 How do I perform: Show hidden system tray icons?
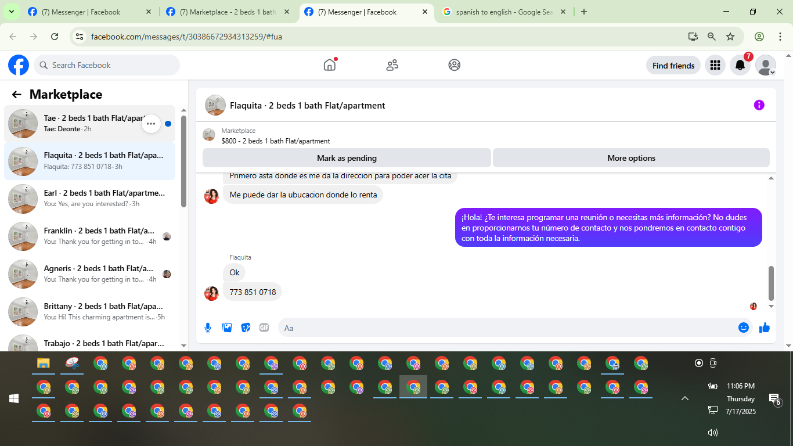click(x=685, y=398)
